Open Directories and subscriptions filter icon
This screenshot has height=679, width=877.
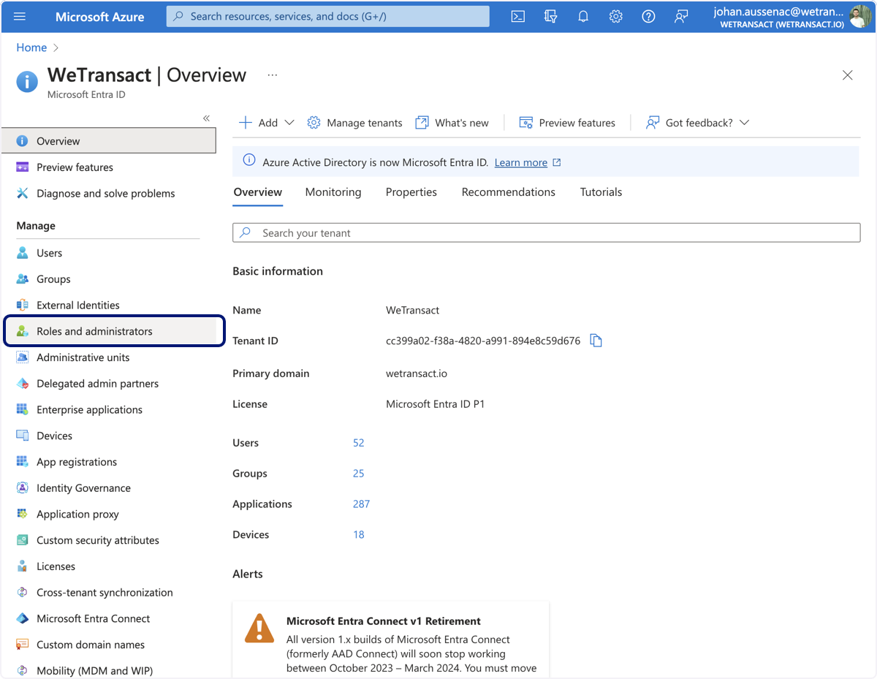pyautogui.click(x=550, y=16)
